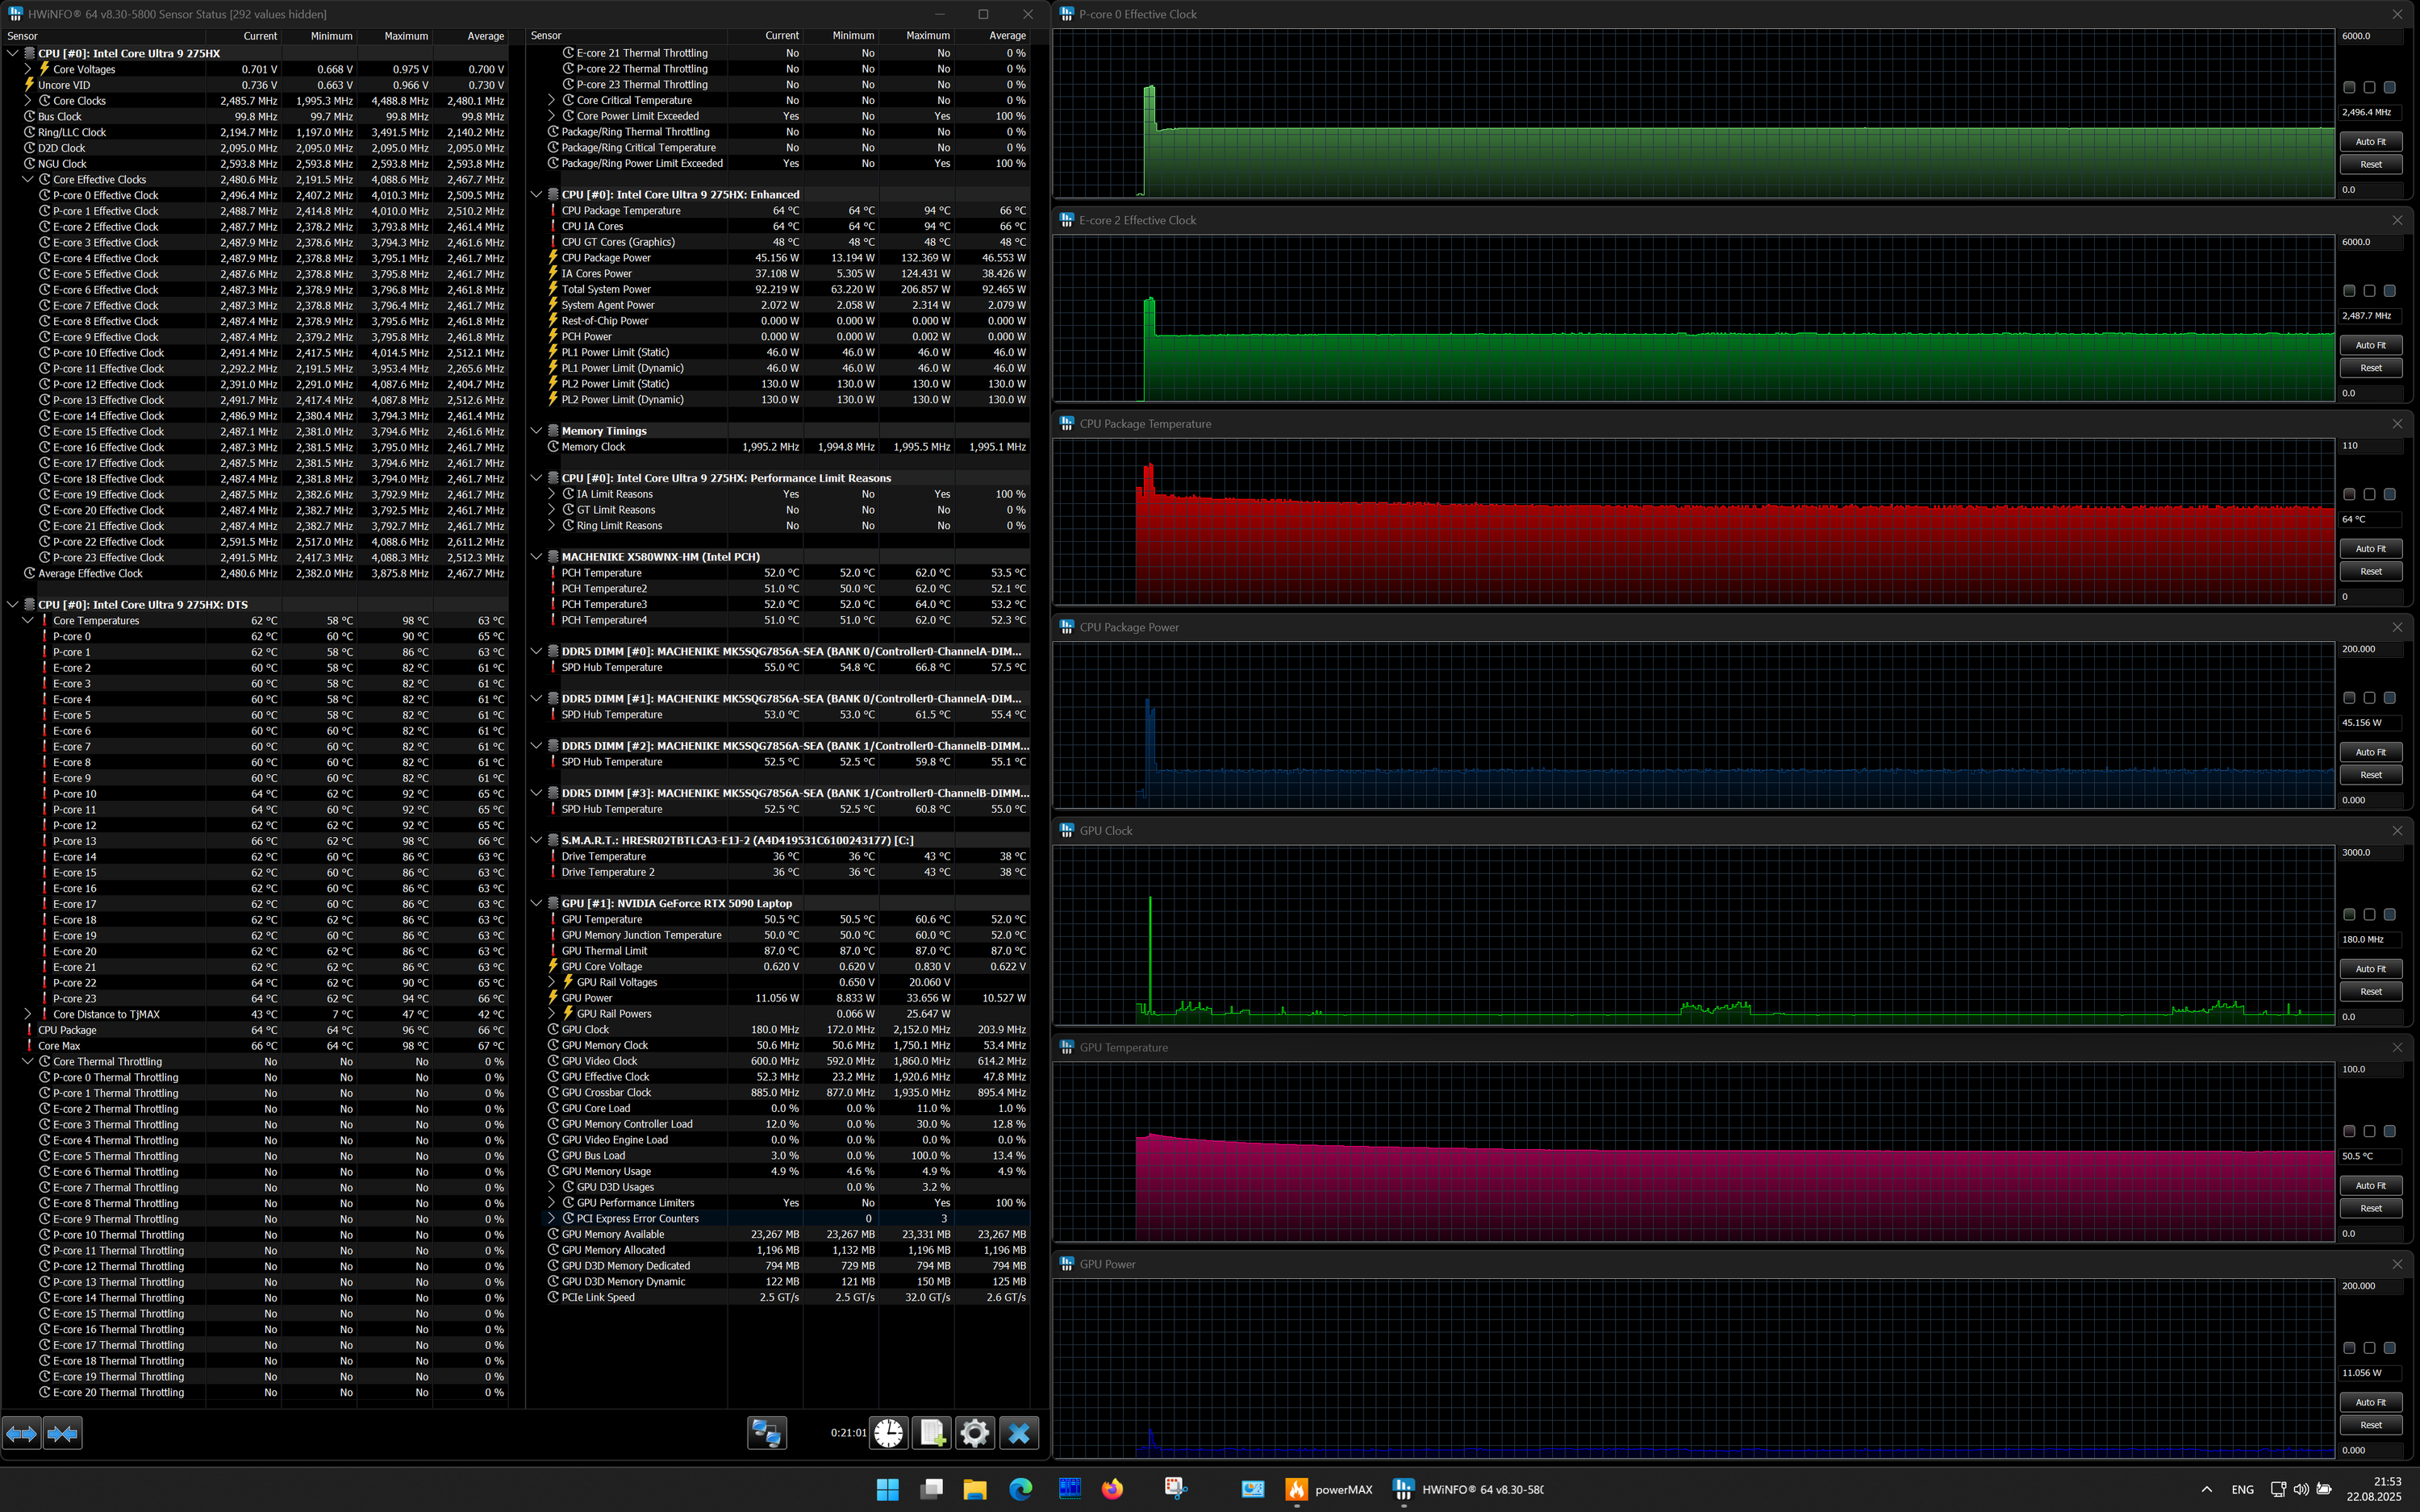Open Firefox from the taskbar

click(1112, 1489)
